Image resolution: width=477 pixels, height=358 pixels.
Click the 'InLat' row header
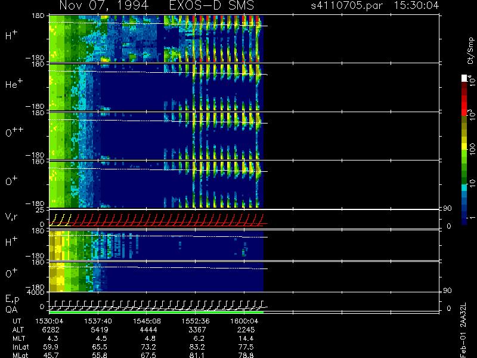(20, 347)
